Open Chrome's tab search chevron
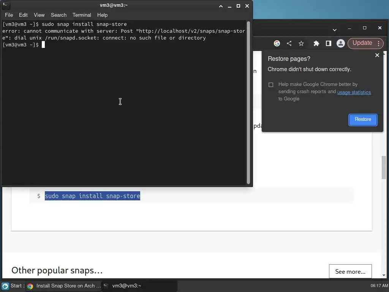 point(335,30)
